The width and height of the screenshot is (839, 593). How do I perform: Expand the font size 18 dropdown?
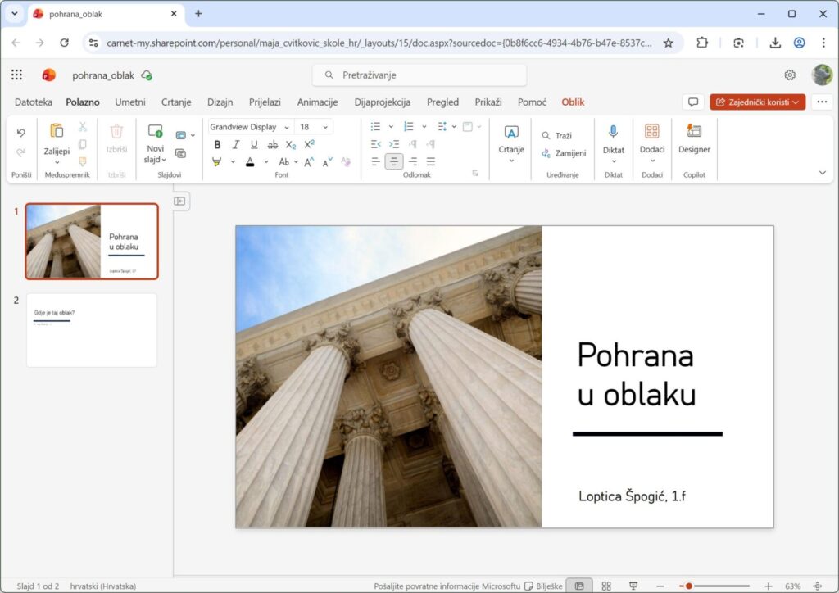point(315,127)
